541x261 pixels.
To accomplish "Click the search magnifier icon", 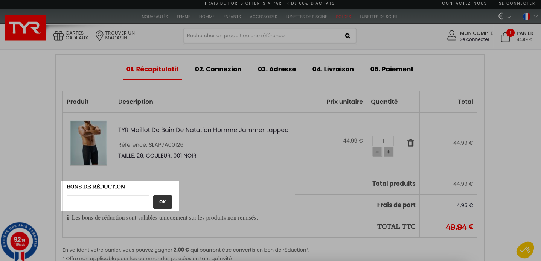I will pyautogui.click(x=347, y=36).
